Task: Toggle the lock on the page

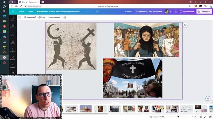Action: [x=65, y=17]
